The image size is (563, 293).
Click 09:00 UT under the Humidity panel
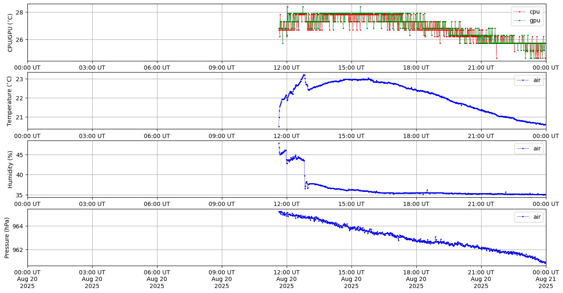click(x=222, y=204)
